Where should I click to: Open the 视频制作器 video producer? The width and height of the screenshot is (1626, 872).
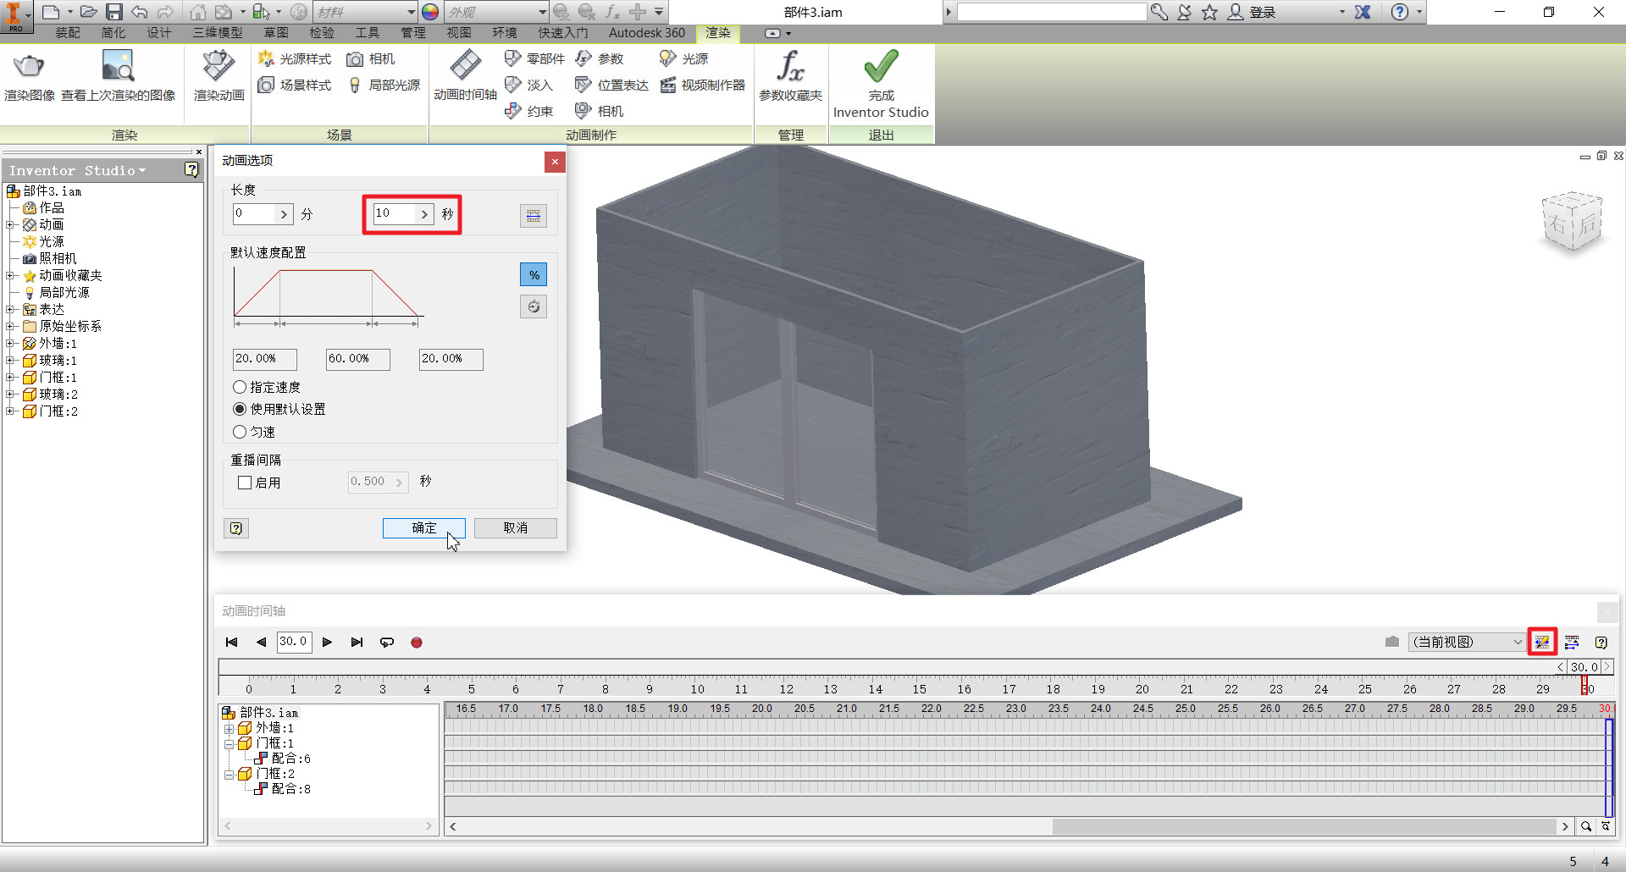(703, 85)
